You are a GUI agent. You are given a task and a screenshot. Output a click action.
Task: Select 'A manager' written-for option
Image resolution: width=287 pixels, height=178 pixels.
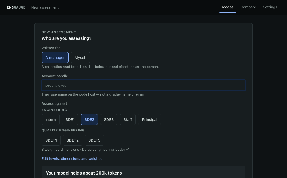(55, 57)
